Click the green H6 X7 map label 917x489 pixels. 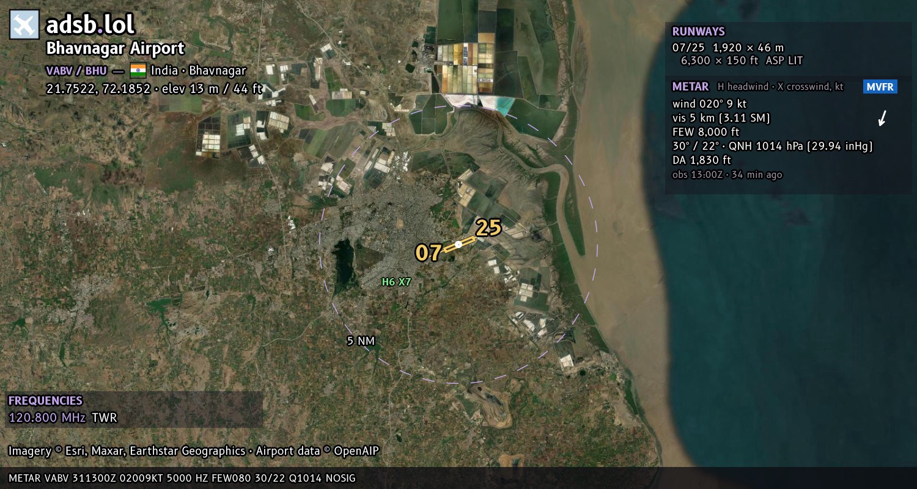point(397,282)
